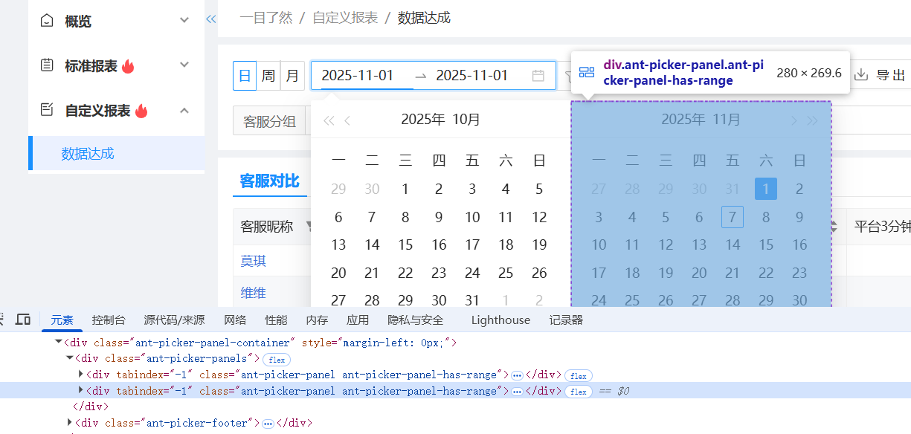Switch to the 网络 DevTools tab
This screenshot has width=911, height=434.
tap(235, 320)
